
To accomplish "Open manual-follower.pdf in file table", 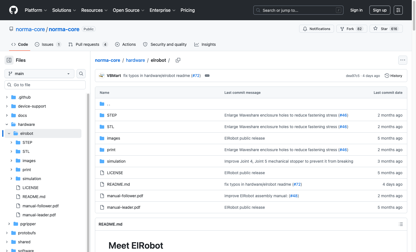I will click(x=125, y=196).
